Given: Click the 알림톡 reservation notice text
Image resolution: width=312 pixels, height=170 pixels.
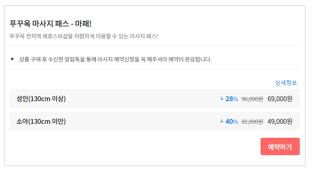Looking at the screenshot, I should [115, 59].
